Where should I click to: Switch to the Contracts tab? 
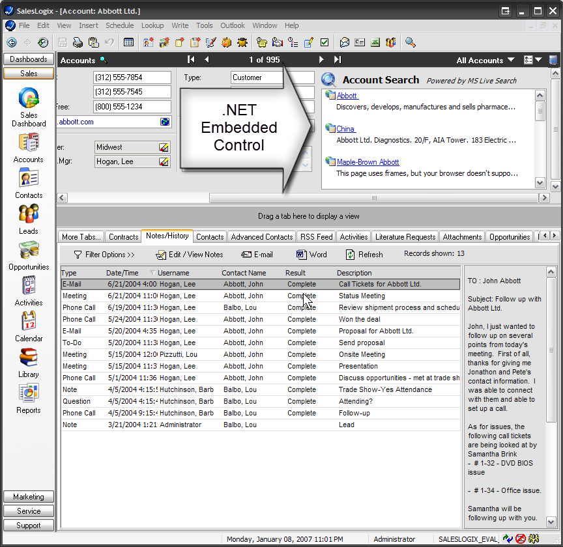[x=124, y=237]
